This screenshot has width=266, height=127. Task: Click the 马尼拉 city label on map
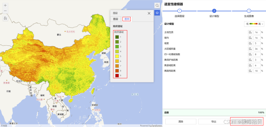click(x=97, y=110)
